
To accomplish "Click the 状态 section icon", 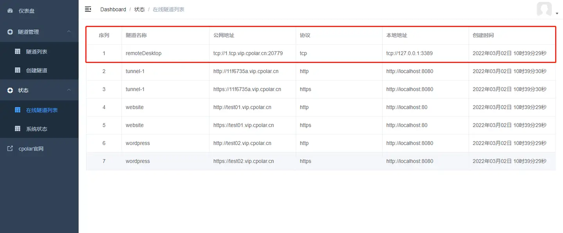I will tap(10, 90).
